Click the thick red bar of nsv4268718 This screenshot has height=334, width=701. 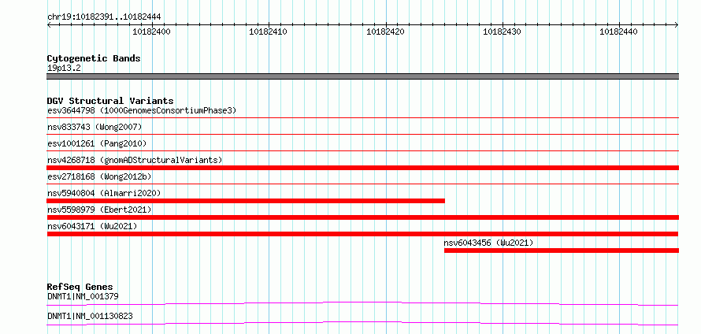(362, 168)
